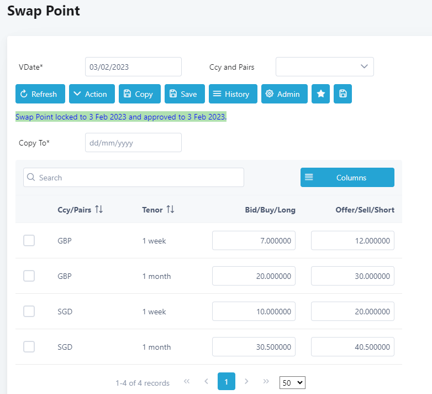Click the History button
Screen dimensions: 432x394
pyautogui.click(x=233, y=94)
